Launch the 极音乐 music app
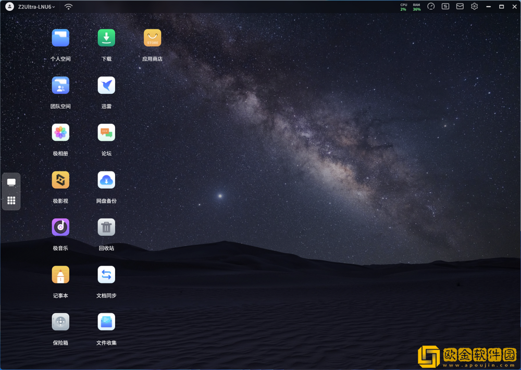Viewport: 521px width, 370px height. tap(60, 227)
